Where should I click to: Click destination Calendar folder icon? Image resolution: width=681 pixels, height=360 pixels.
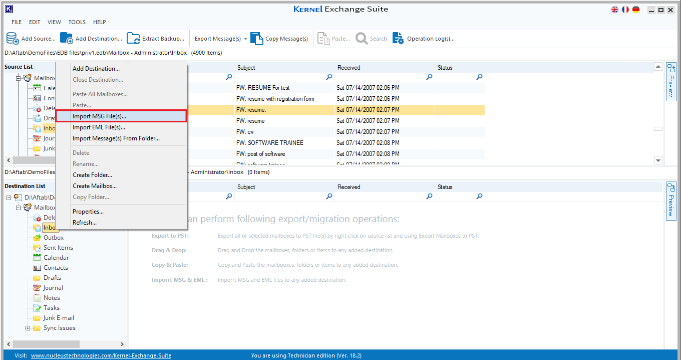(37, 258)
